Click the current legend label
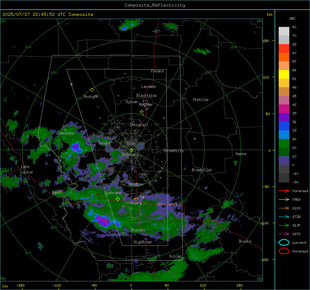 click(x=299, y=242)
